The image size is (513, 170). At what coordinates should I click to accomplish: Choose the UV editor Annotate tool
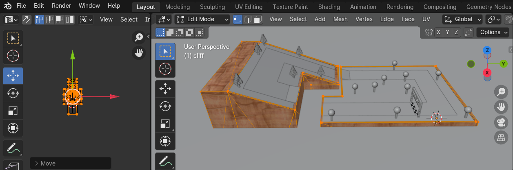point(13,148)
